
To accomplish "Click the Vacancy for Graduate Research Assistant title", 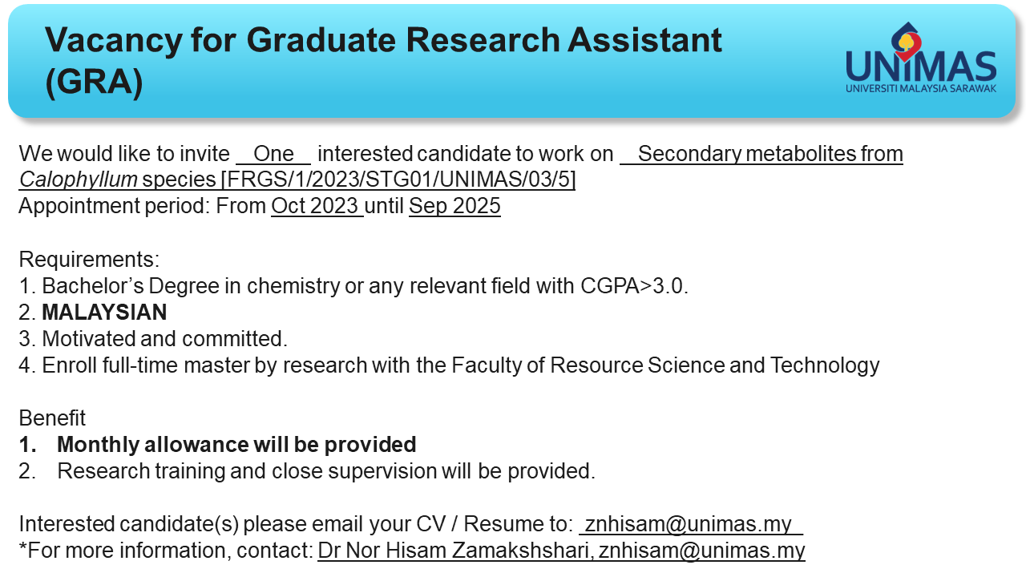I will 384,61.
